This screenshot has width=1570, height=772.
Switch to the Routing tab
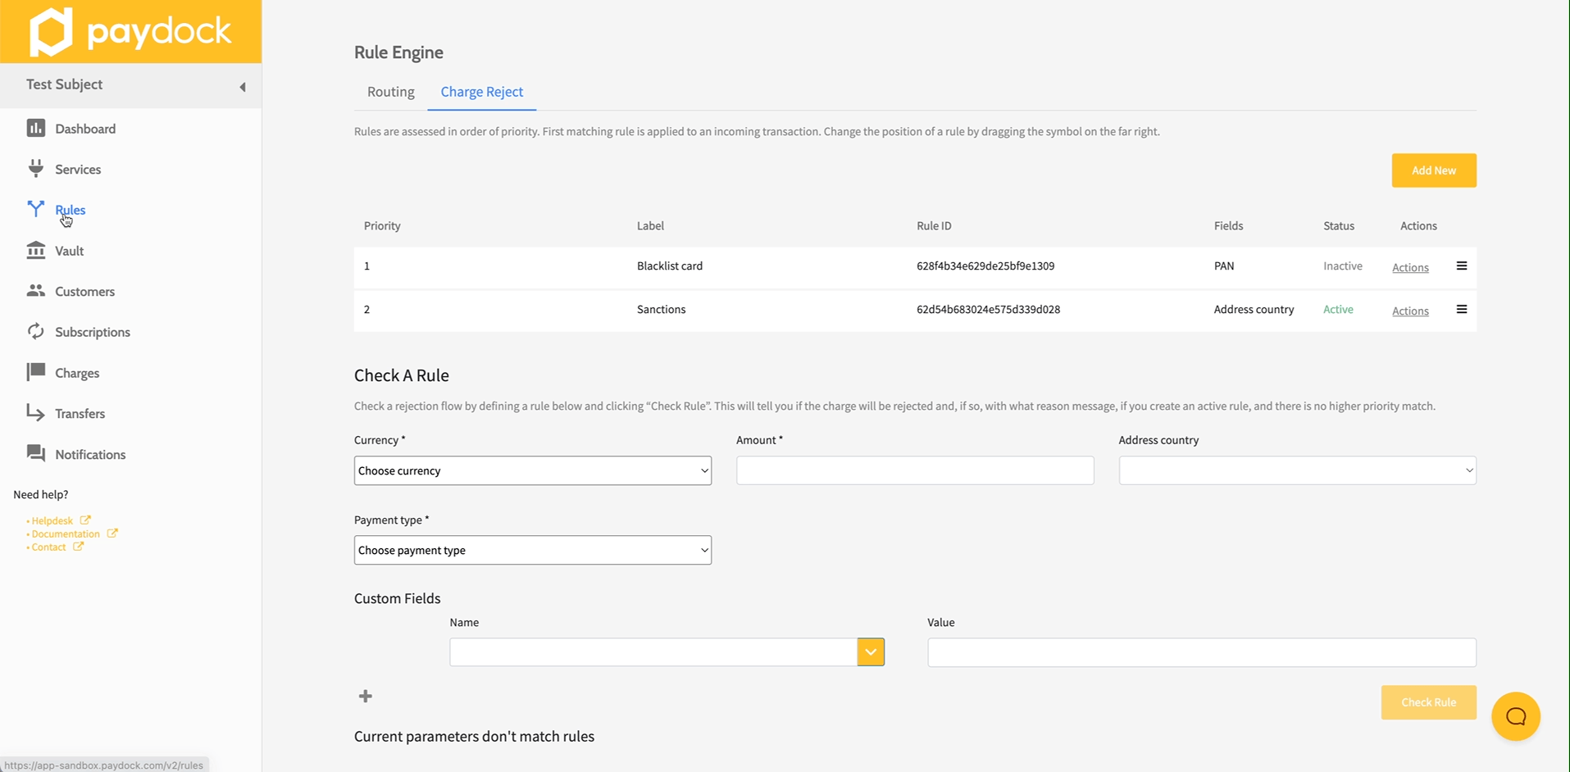tap(390, 92)
